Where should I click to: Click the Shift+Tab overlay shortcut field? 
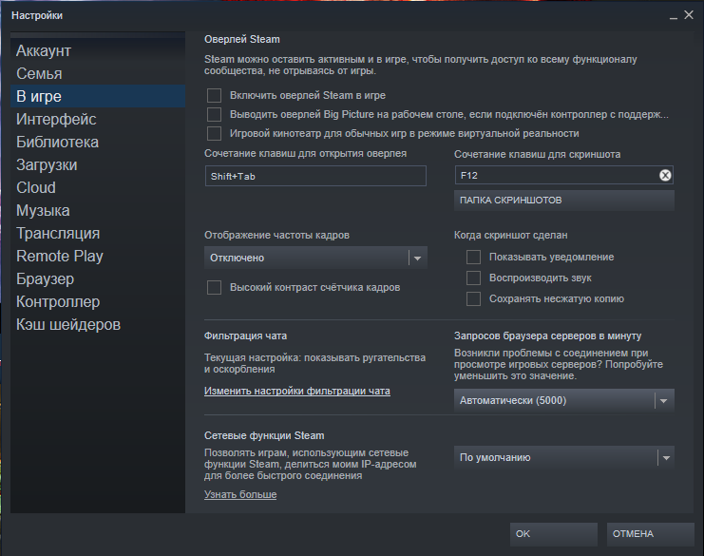pos(315,176)
